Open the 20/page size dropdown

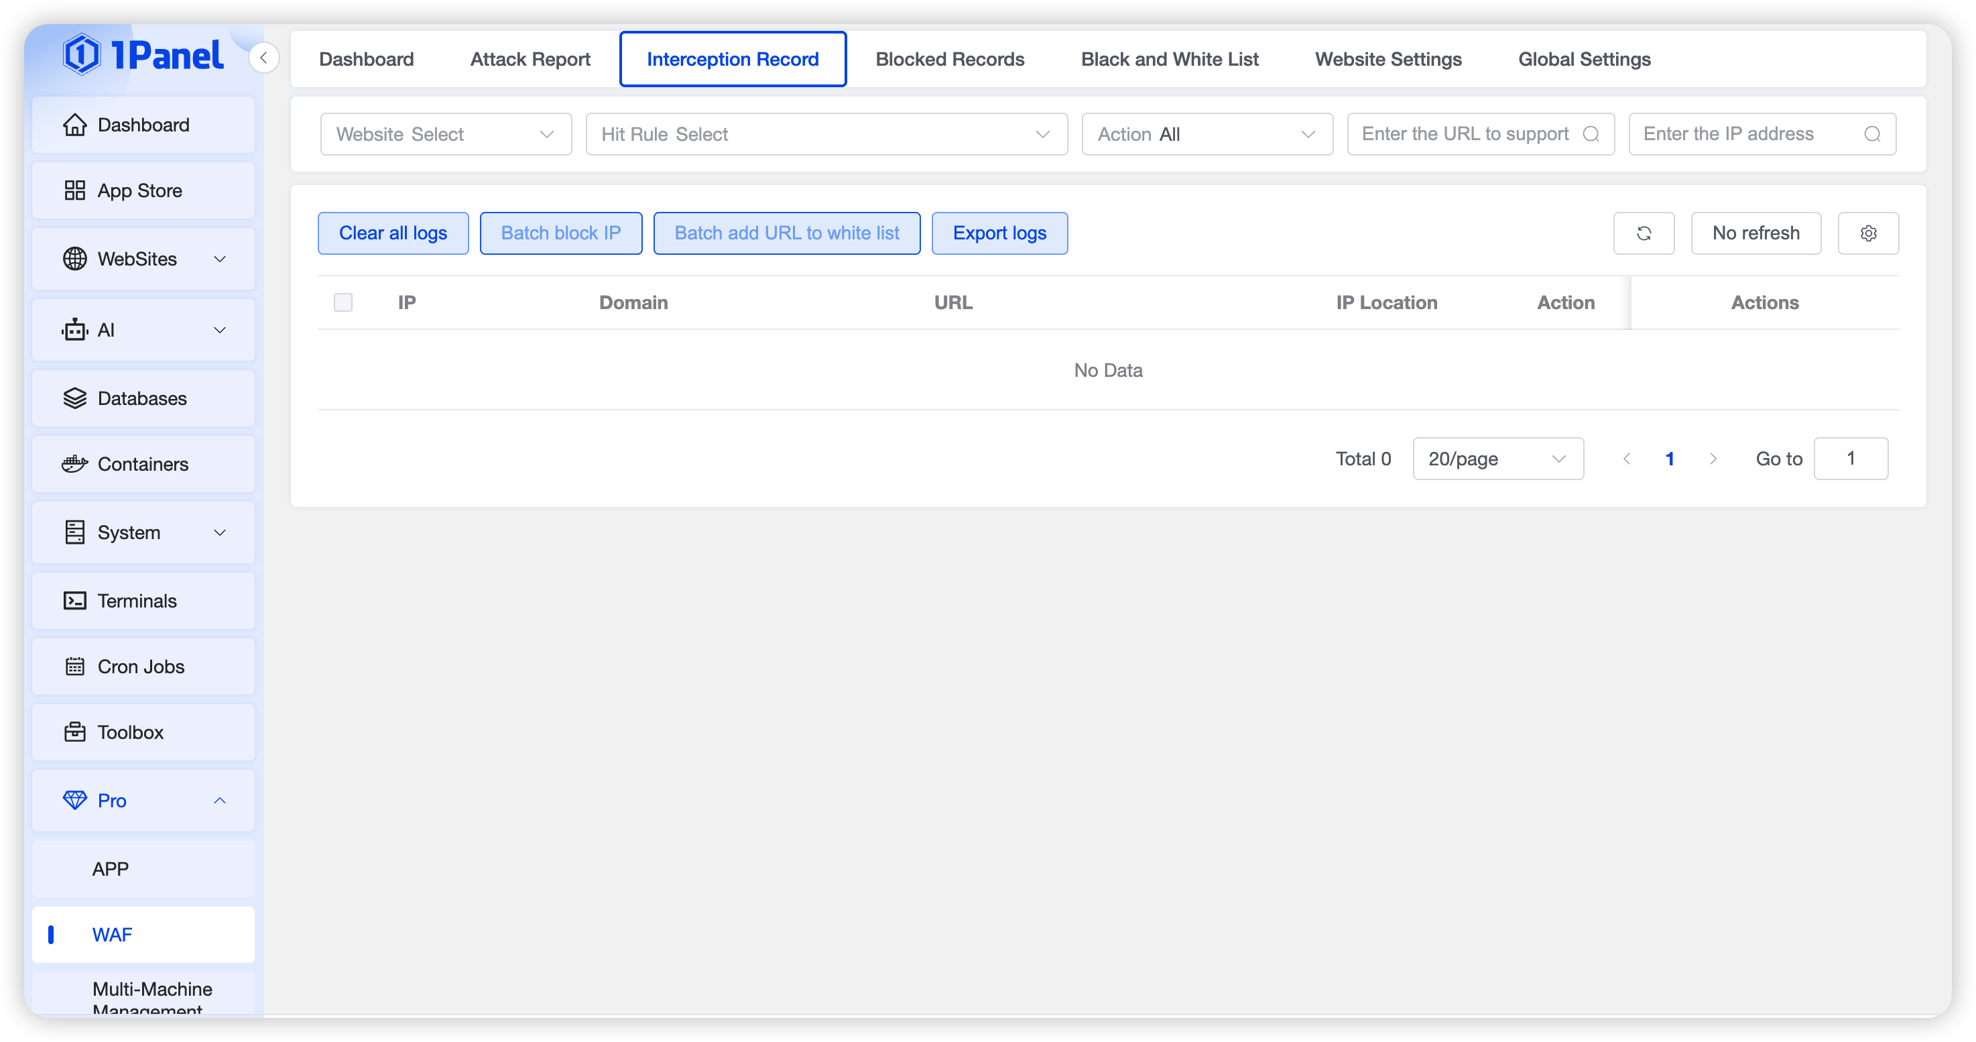pos(1497,459)
